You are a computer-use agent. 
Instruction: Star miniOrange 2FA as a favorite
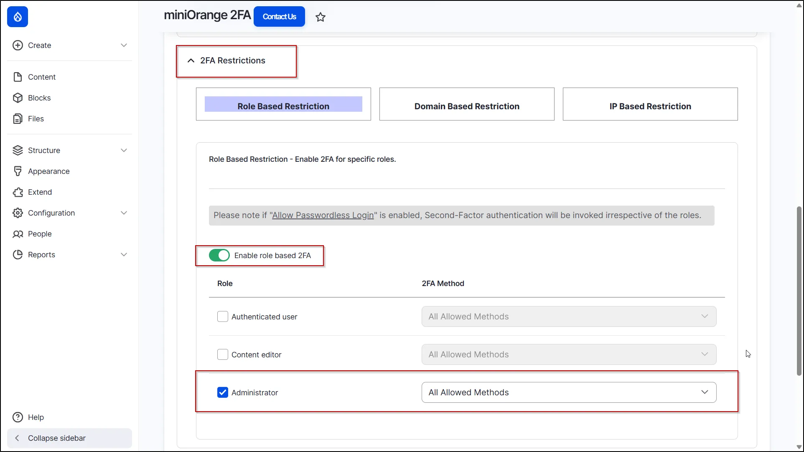pos(321,17)
